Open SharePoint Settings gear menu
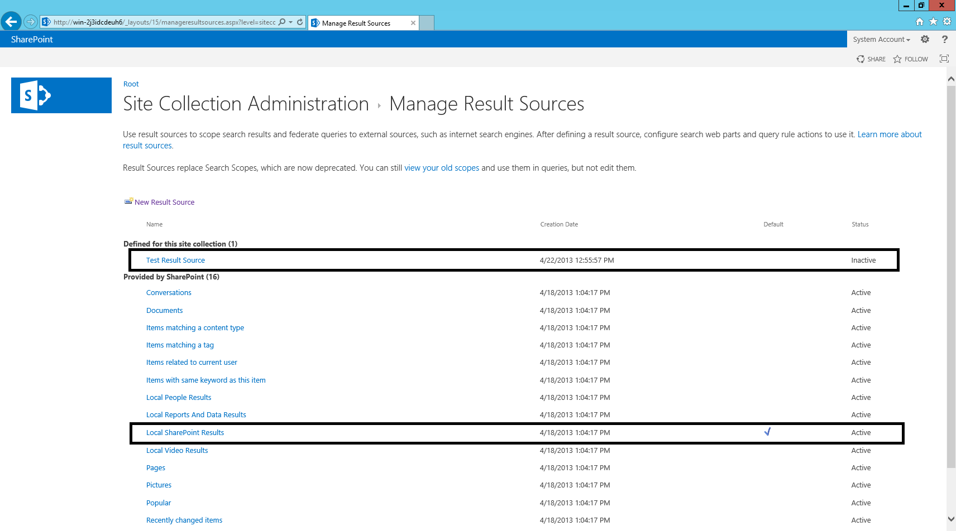Screen dimensions: 956x531 coord(925,39)
